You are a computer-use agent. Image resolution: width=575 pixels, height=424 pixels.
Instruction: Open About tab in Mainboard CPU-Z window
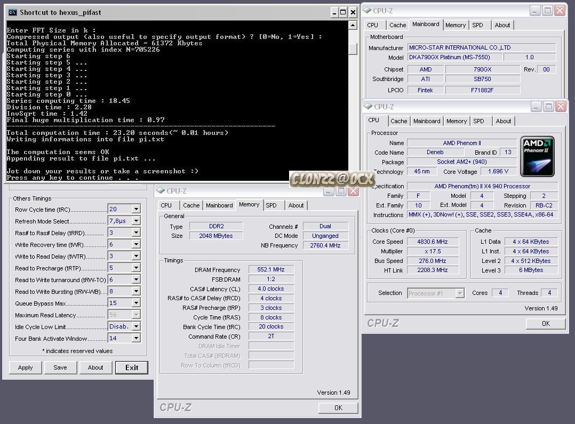coord(502,25)
